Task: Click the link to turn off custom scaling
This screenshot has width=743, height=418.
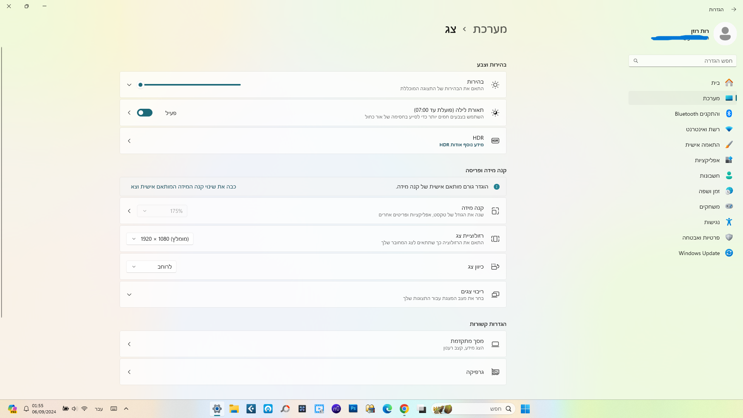Action: (x=183, y=187)
